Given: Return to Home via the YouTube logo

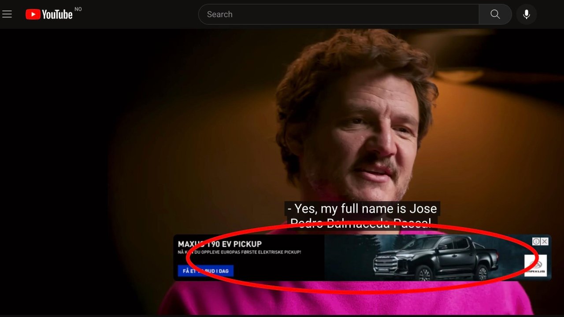Looking at the screenshot, I should click(49, 14).
